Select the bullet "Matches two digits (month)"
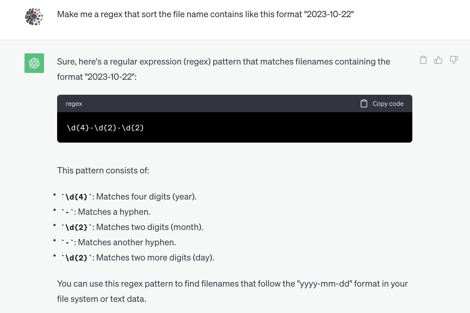This screenshot has width=470, height=313. click(150, 227)
